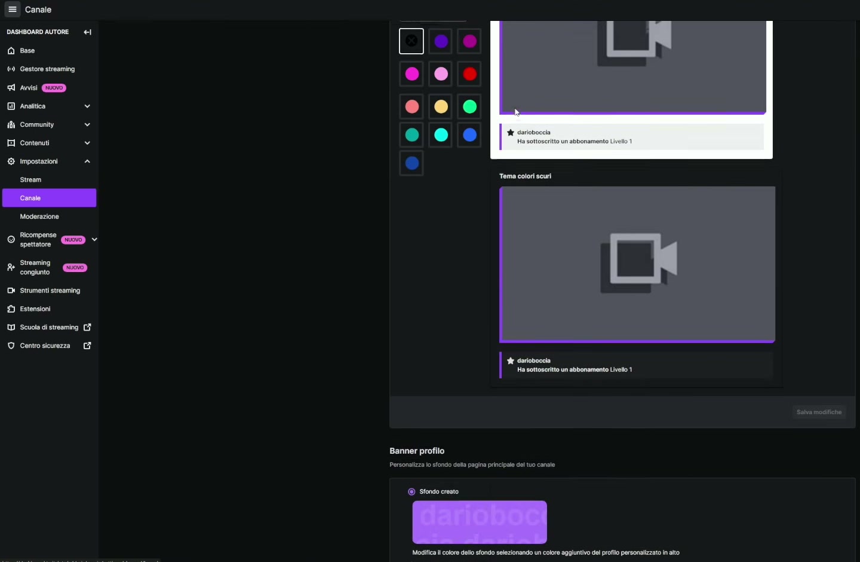The image size is (860, 562).
Task: Click the Estensioni puzzle icon
Action: (x=11, y=309)
